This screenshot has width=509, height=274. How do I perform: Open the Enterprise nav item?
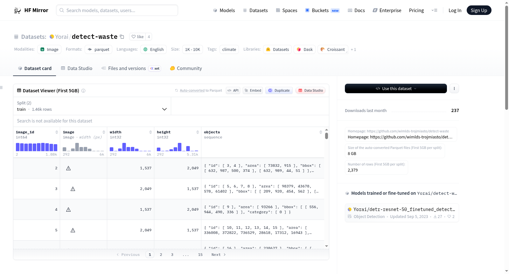[x=387, y=11]
